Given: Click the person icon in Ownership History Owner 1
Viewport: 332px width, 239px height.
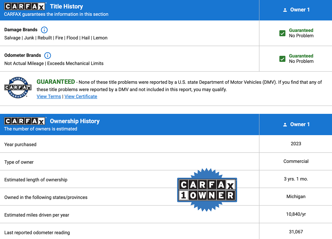Looking at the screenshot, I should [285, 125].
